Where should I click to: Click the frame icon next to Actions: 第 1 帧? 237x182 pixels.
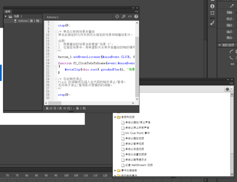coord(15,21)
